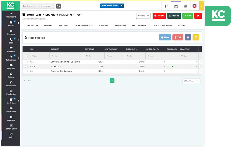The image size is (231, 147).
Task: Click the Del supplier button
Action: click(x=178, y=37)
